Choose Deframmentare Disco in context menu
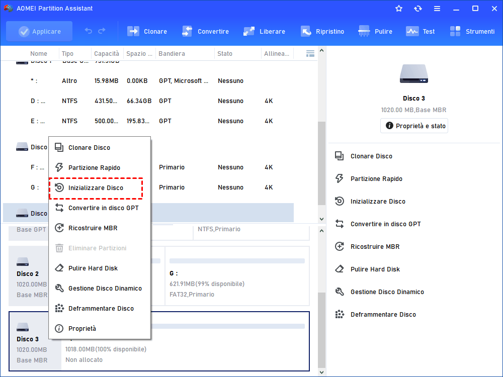This screenshot has height=377, width=503. tap(100, 309)
